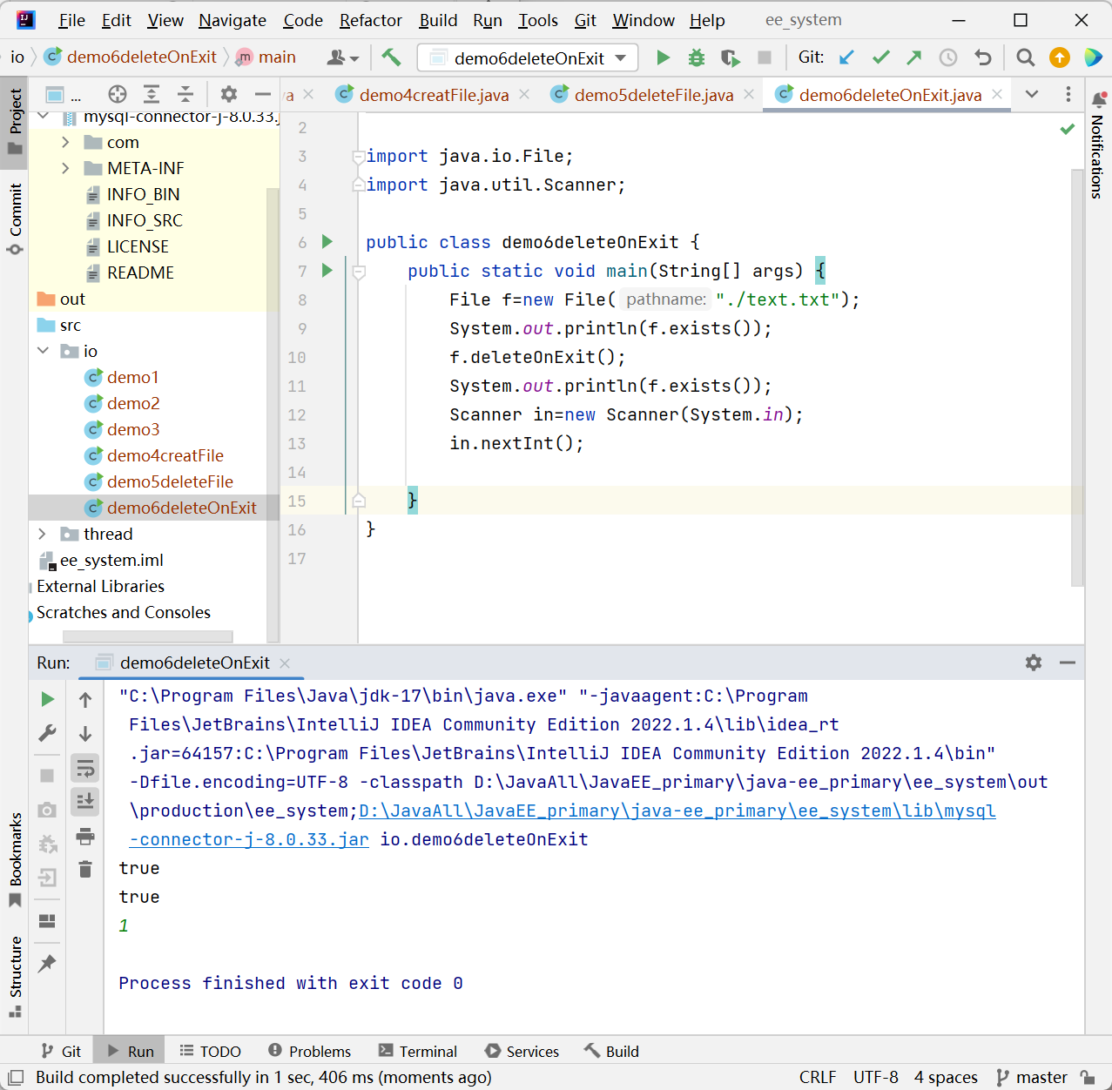The width and height of the screenshot is (1112, 1090).
Task: Toggle soft-wrap in console
Action: click(85, 768)
